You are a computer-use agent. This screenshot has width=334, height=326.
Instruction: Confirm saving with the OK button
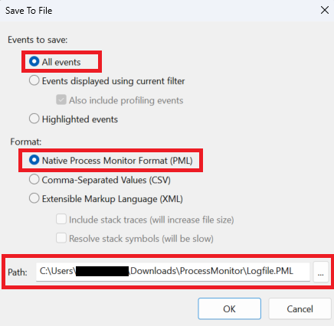[229, 309]
